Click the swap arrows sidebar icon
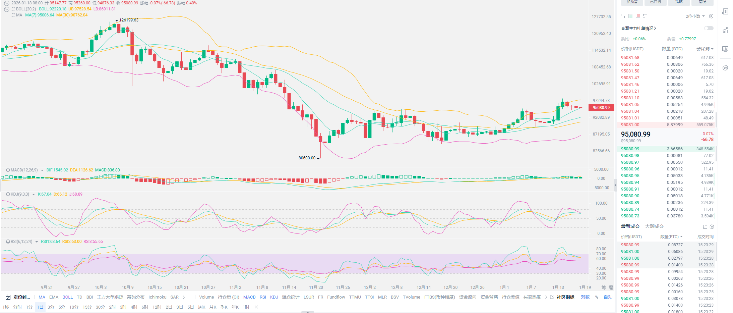 click(725, 68)
